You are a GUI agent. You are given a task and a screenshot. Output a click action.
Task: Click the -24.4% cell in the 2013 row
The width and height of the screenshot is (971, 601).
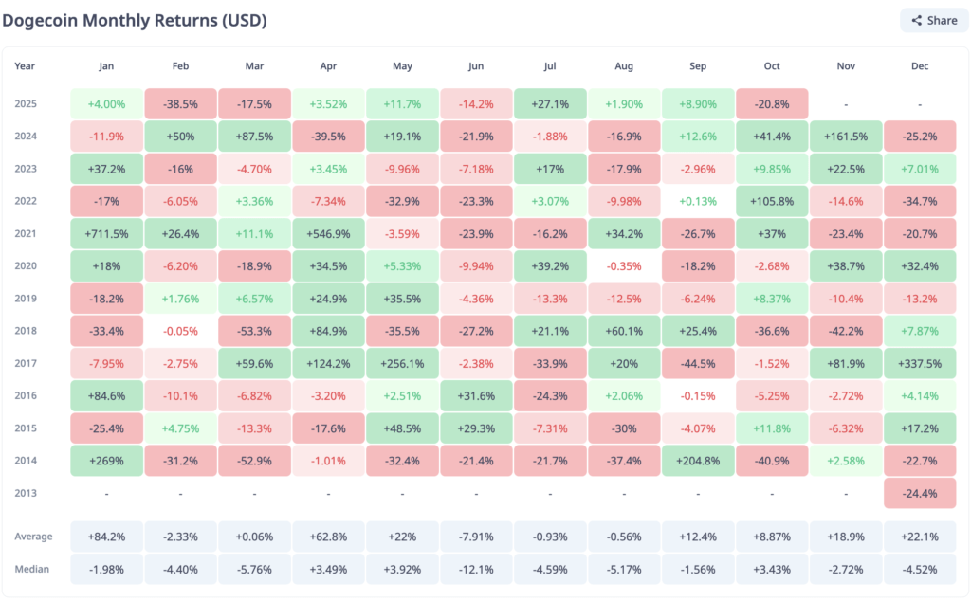pos(919,493)
